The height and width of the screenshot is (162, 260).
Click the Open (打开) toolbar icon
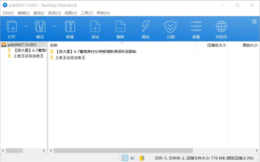click(12, 27)
